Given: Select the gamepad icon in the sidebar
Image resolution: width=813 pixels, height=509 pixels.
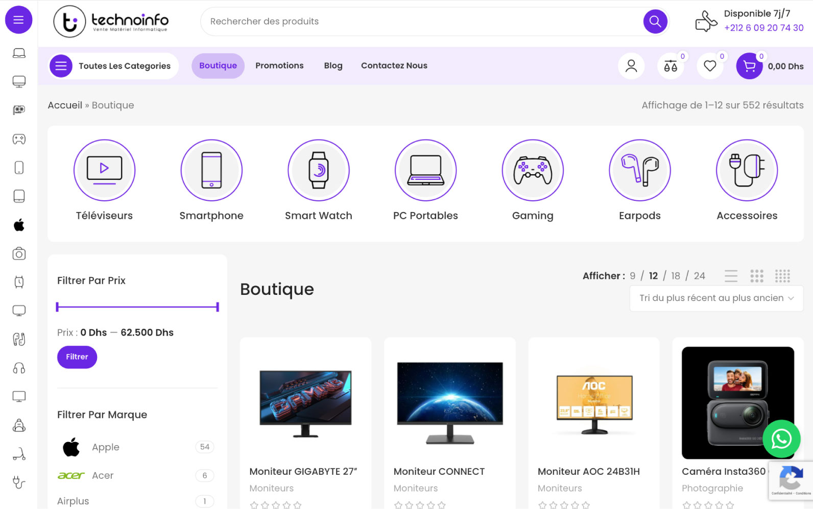Looking at the screenshot, I should click(19, 139).
